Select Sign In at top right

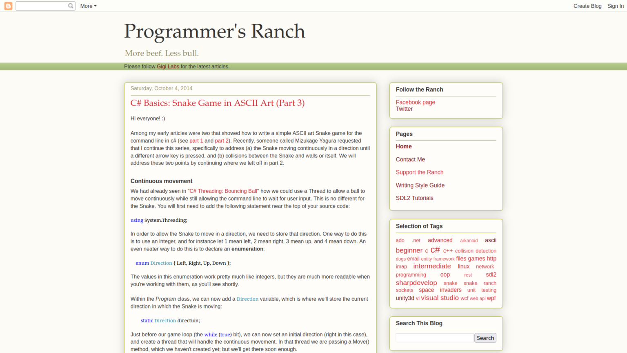tap(615, 6)
